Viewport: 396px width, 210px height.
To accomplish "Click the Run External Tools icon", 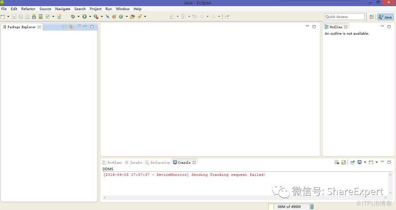I will pyautogui.click(x=96, y=16).
